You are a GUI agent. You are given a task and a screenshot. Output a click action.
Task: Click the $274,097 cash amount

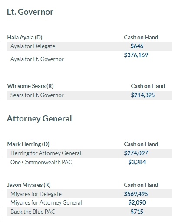click(x=136, y=153)
